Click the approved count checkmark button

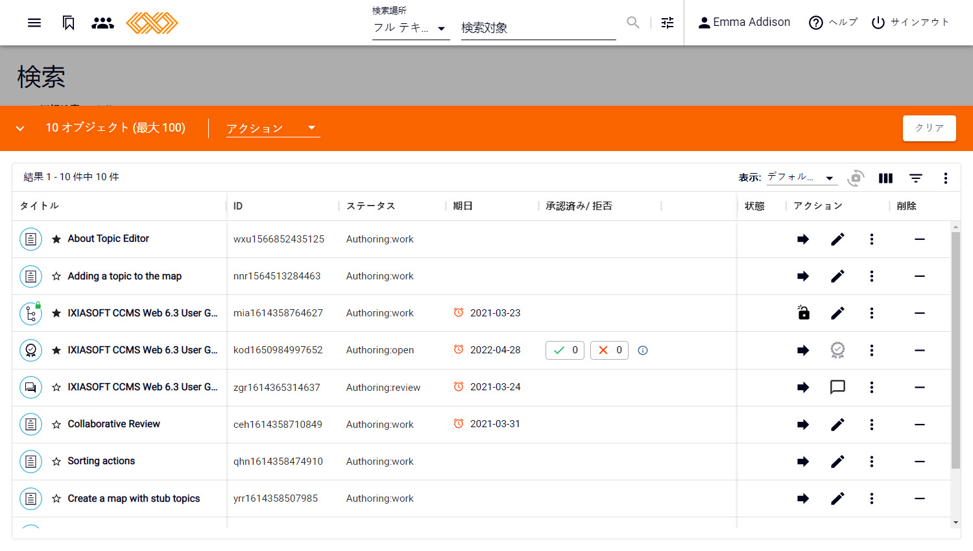(x=565, y=350)
